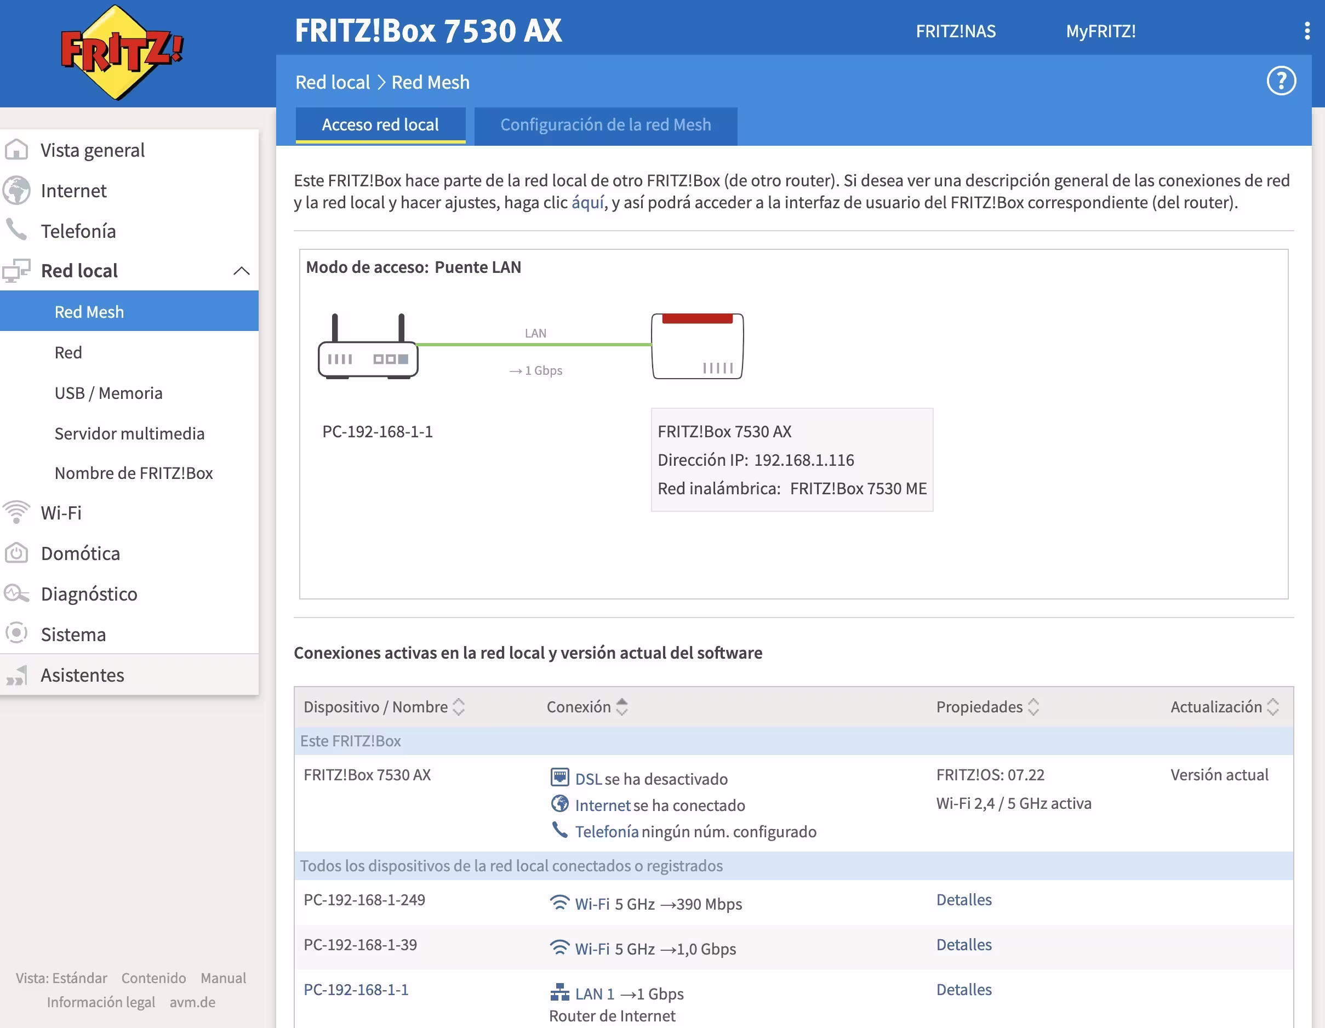The image size is (1325, 1028).
Task: Open the help question mark icon
Action: (1281, 81)
